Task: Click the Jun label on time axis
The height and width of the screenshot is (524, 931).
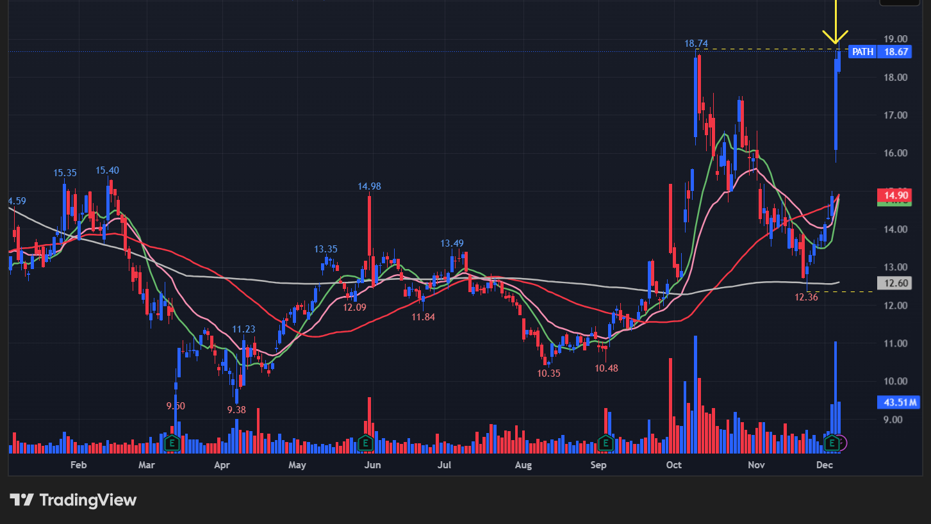Action: pyautogui.click(x=372, y=464)
